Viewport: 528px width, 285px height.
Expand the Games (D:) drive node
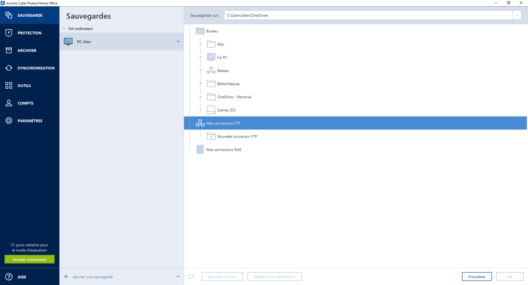[201, 110]
